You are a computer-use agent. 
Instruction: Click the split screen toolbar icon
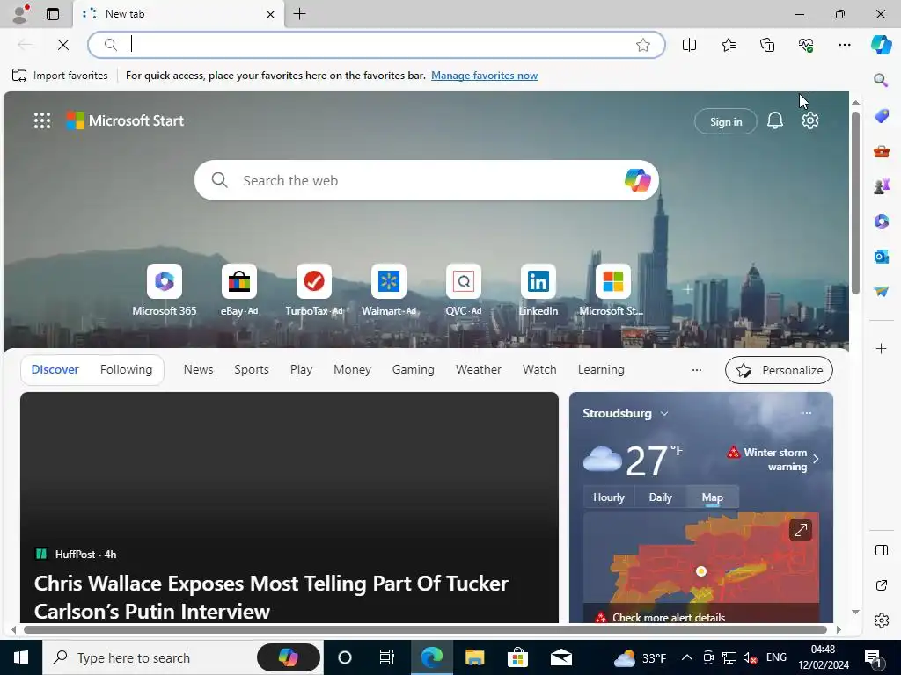pos(689,45)
